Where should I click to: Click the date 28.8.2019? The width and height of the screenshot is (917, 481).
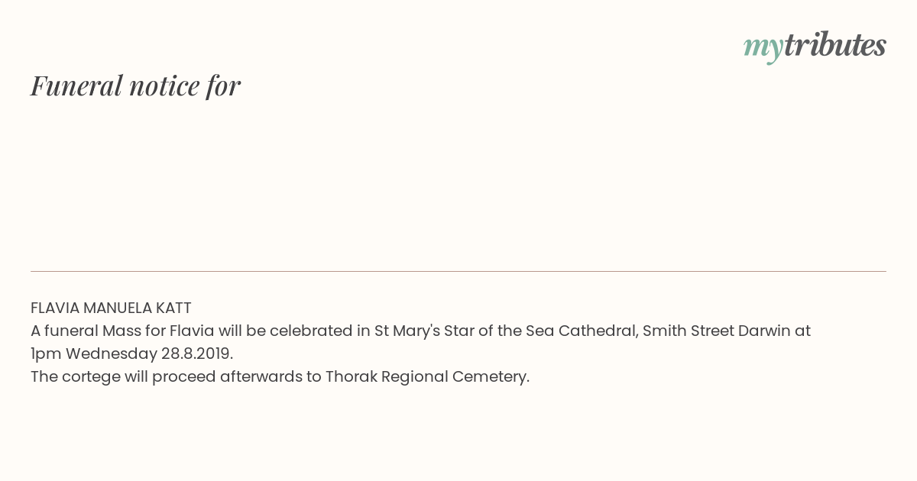(197, 354)
